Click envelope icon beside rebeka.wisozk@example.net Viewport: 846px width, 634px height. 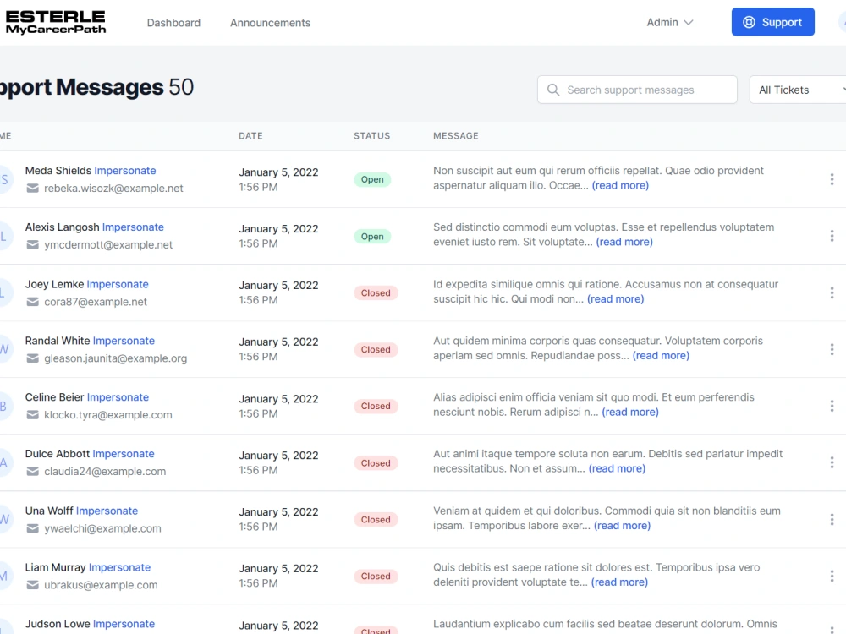click(x=33, y=189)
